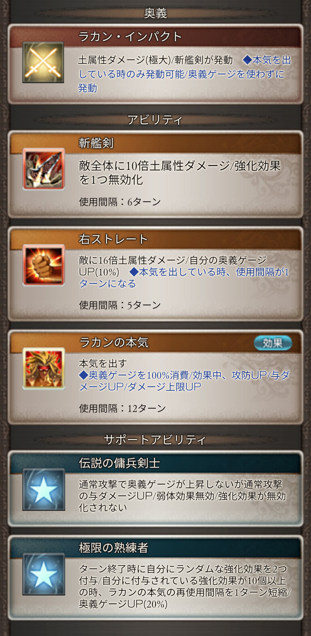The width and height of the screenshot is (311, 636).
Task: Click blue 使用間隔が1ターンになる note in 右ストレート
Action: 184,278
